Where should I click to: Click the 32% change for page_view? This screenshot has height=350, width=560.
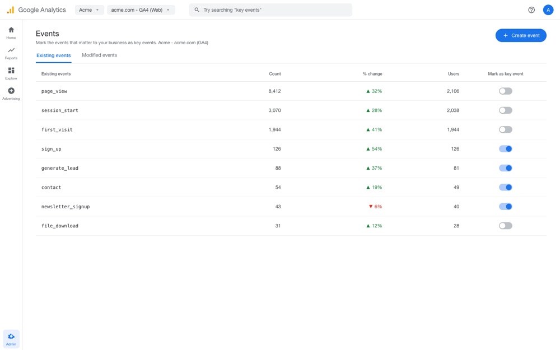374,91
